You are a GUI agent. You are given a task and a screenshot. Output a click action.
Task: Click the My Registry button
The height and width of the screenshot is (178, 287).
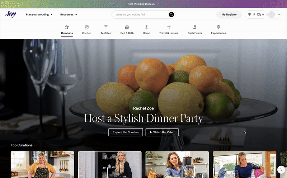pos(229,14)
